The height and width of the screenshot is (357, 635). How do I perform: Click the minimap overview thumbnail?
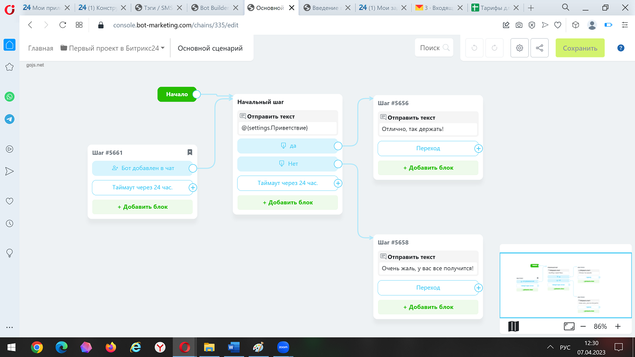click(566, 285)
